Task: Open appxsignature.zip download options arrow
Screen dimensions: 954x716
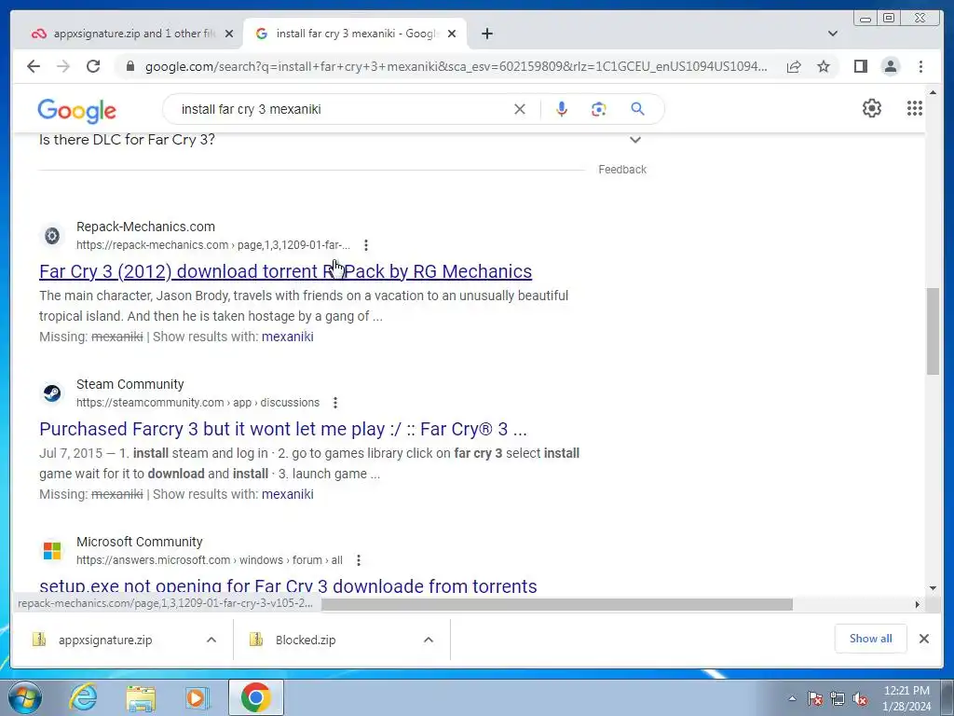Action: (211, 640)
